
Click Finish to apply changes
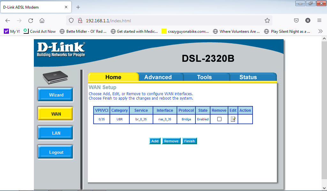click(189, 141)
